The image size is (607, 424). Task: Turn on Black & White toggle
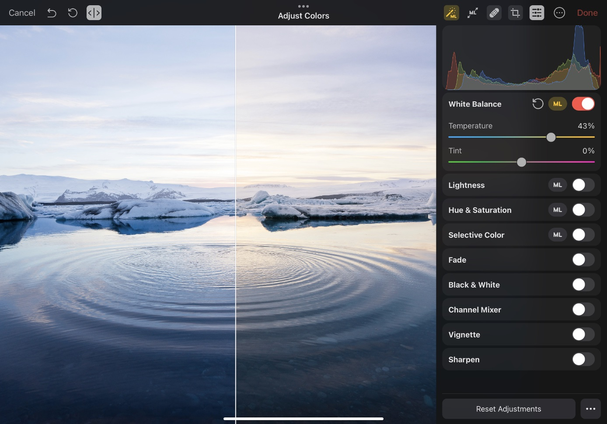[583, 285]
